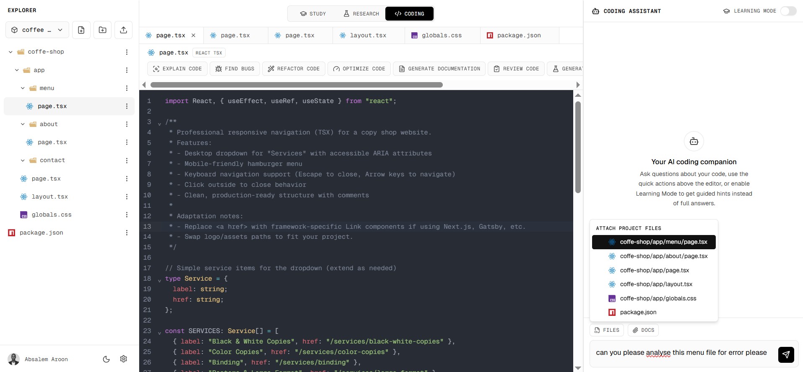Open more options for globals.css
Screen dimensions: 803x372
click(127, 214)
